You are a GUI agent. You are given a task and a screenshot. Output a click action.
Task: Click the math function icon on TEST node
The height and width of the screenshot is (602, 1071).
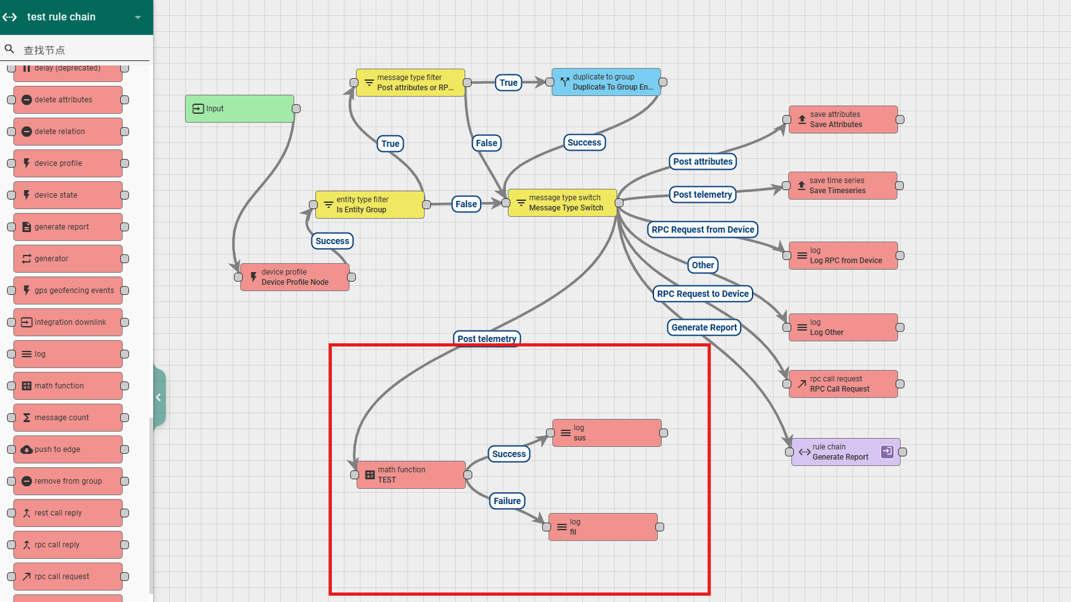(370, 475)
